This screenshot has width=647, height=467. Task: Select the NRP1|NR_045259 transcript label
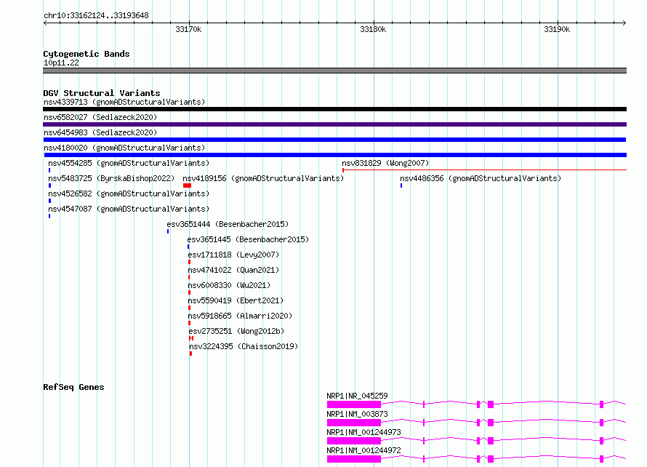358,396
